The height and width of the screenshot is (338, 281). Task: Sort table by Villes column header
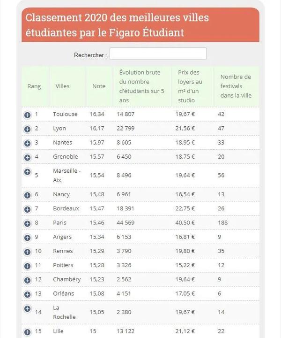pyautogui.click(x=62, y=86)
